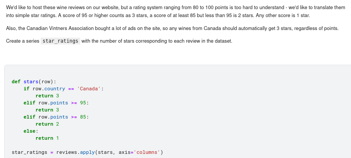Click the row.country expression
The height and width of the screenshot is (158, 351).
49,89
